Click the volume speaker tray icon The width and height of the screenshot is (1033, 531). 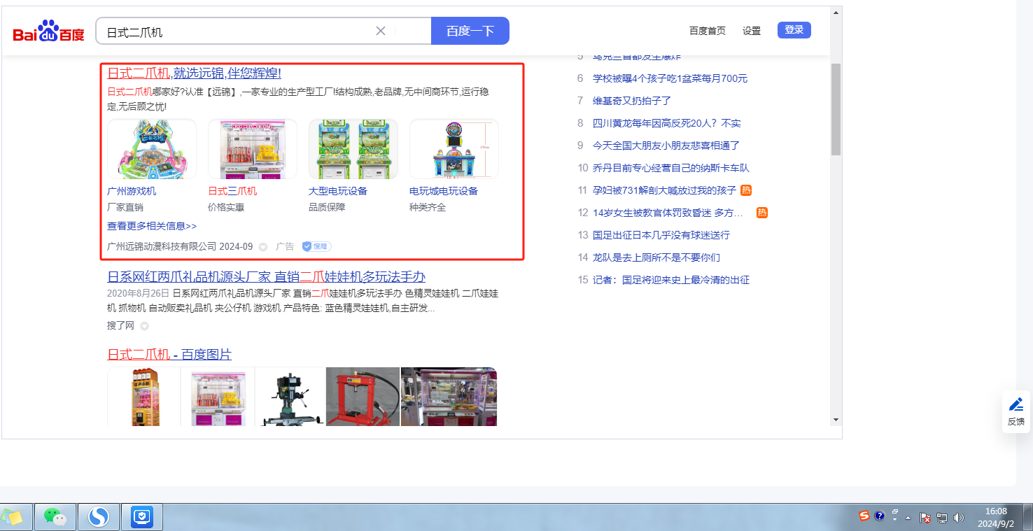(959, 518)
